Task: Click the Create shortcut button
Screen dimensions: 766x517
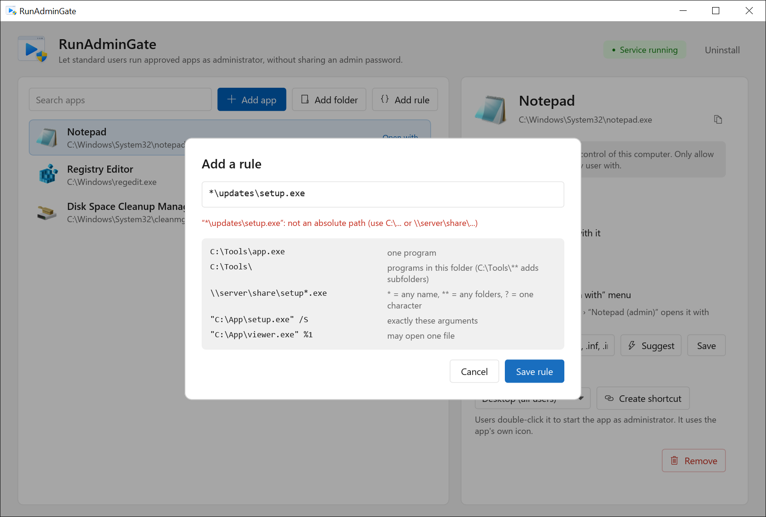Action: click(x=643, y=398)
